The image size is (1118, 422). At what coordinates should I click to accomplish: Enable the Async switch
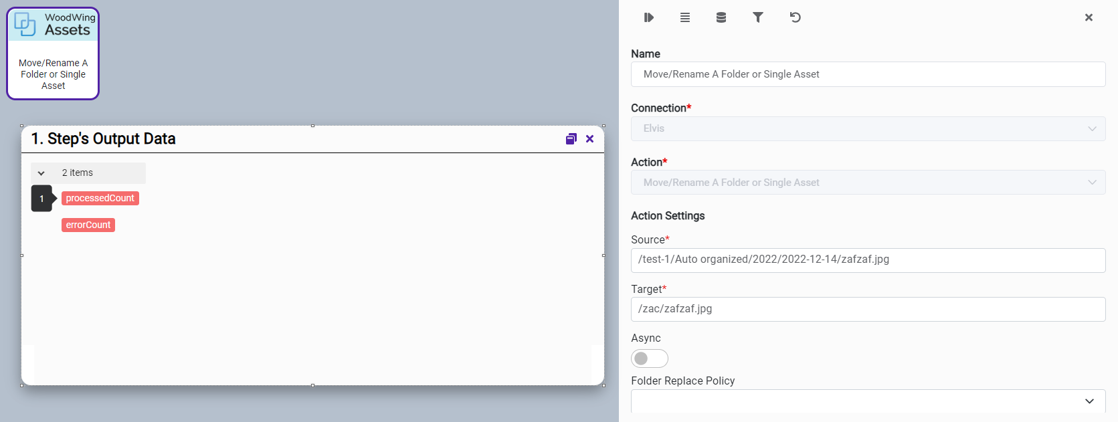[x=649, y=358]
